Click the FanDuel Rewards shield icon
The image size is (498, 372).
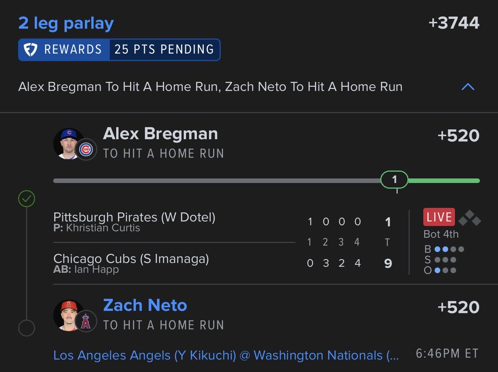(31, 50)
